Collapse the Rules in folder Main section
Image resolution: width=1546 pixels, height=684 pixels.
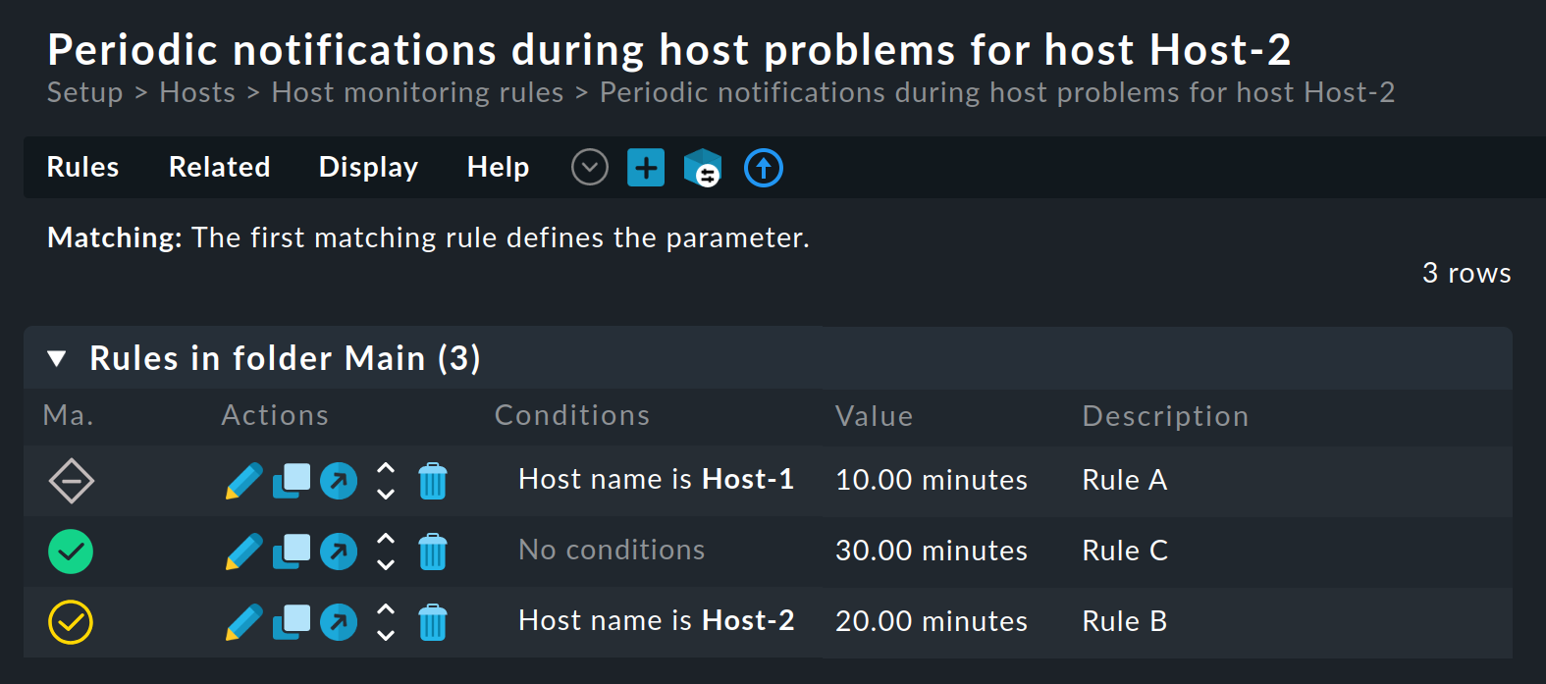[x=57, y=358]
